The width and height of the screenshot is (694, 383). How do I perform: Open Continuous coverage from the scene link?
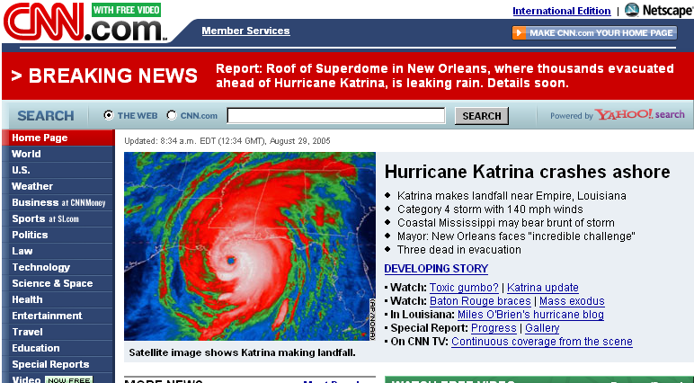[542, 342]
